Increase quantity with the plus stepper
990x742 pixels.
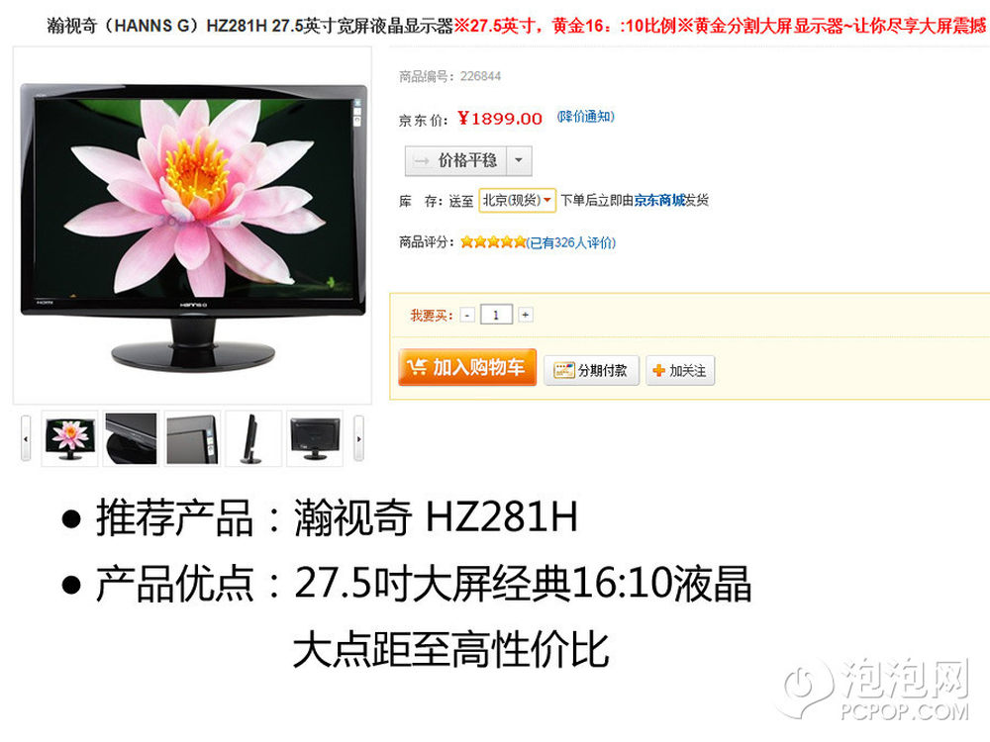526,315
